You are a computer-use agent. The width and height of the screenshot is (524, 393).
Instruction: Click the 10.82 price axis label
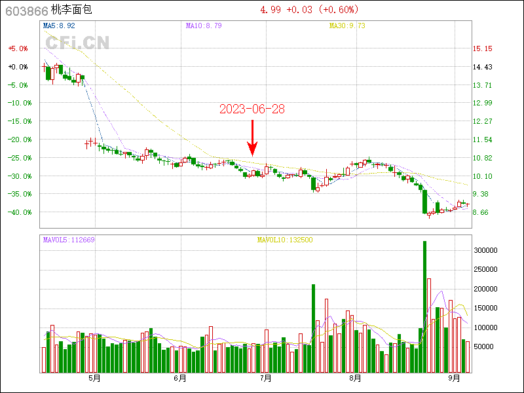click(482, 158)
